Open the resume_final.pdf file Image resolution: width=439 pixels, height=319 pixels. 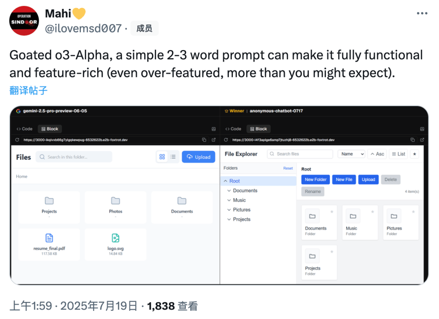pyautogui.click(x=49, y=244)
